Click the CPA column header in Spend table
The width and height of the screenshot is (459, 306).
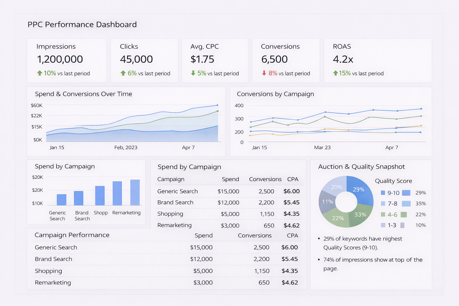(x=293, y=179)
